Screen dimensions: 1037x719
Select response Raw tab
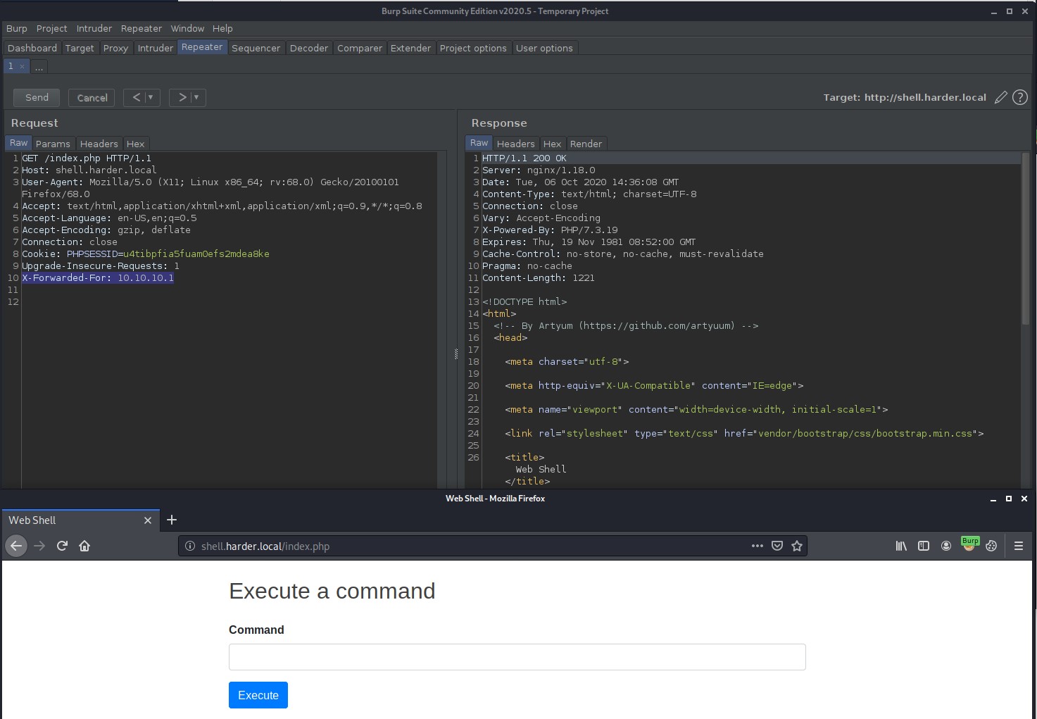coord(479,143)
